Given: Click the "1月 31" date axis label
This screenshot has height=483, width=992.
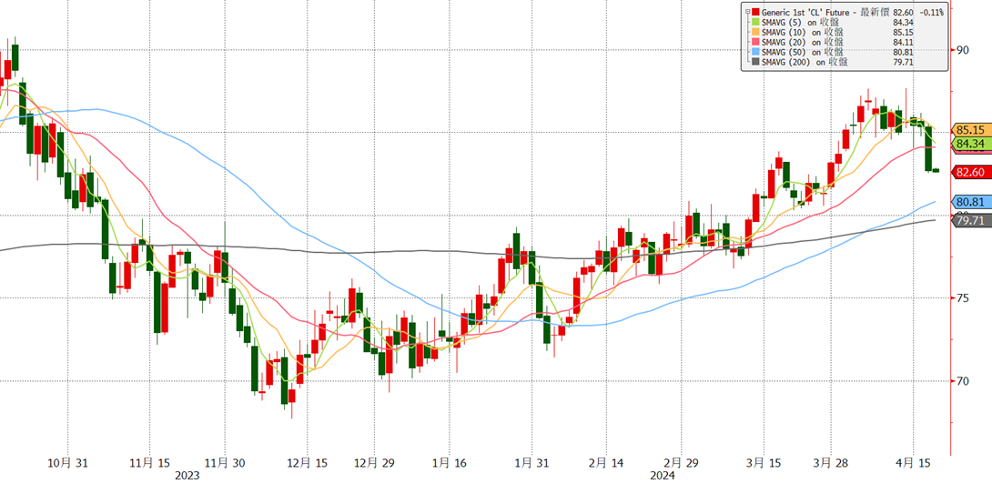Looking at the screenshot, I should [532, 463].
